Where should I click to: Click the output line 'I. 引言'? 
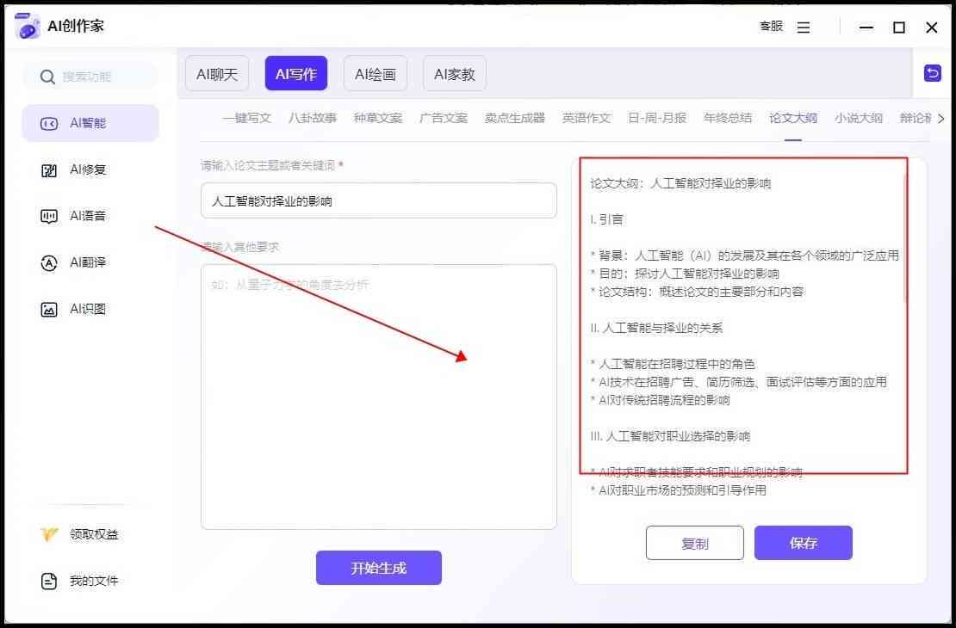tap(606, 219)
